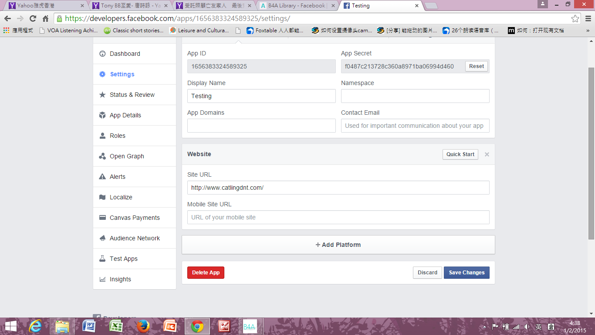
Task: Click the browser Back arrow
Action: (7, 18)
